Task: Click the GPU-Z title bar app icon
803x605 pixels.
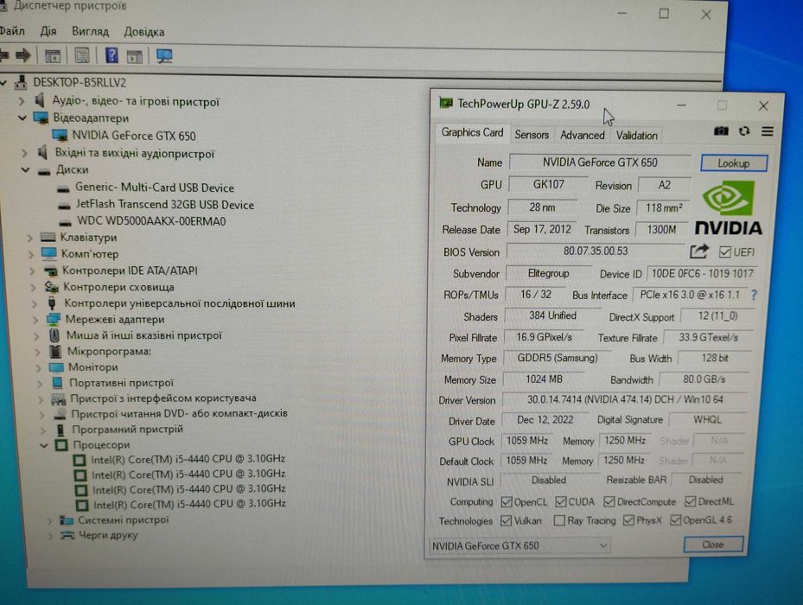Action: click(x=446, y=104)
